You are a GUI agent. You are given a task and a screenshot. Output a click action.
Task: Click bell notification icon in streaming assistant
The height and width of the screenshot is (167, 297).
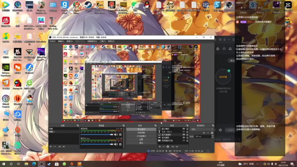pos(230,49)
